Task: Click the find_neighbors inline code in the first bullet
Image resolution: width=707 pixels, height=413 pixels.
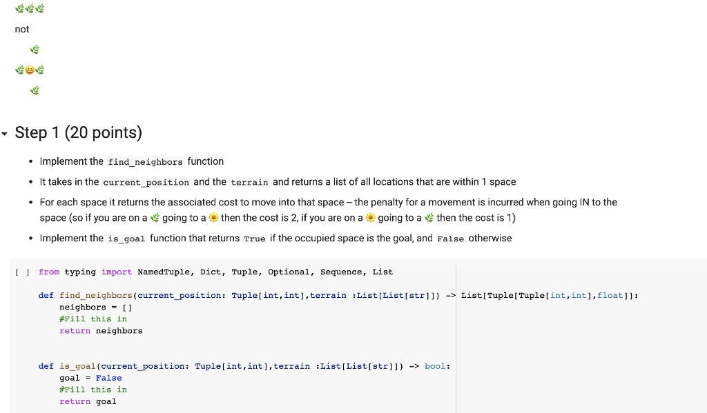Action: 145,162
